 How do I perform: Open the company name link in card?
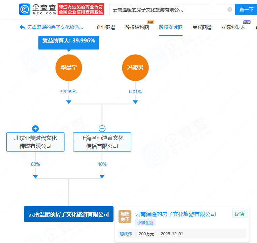coord(175,214)
